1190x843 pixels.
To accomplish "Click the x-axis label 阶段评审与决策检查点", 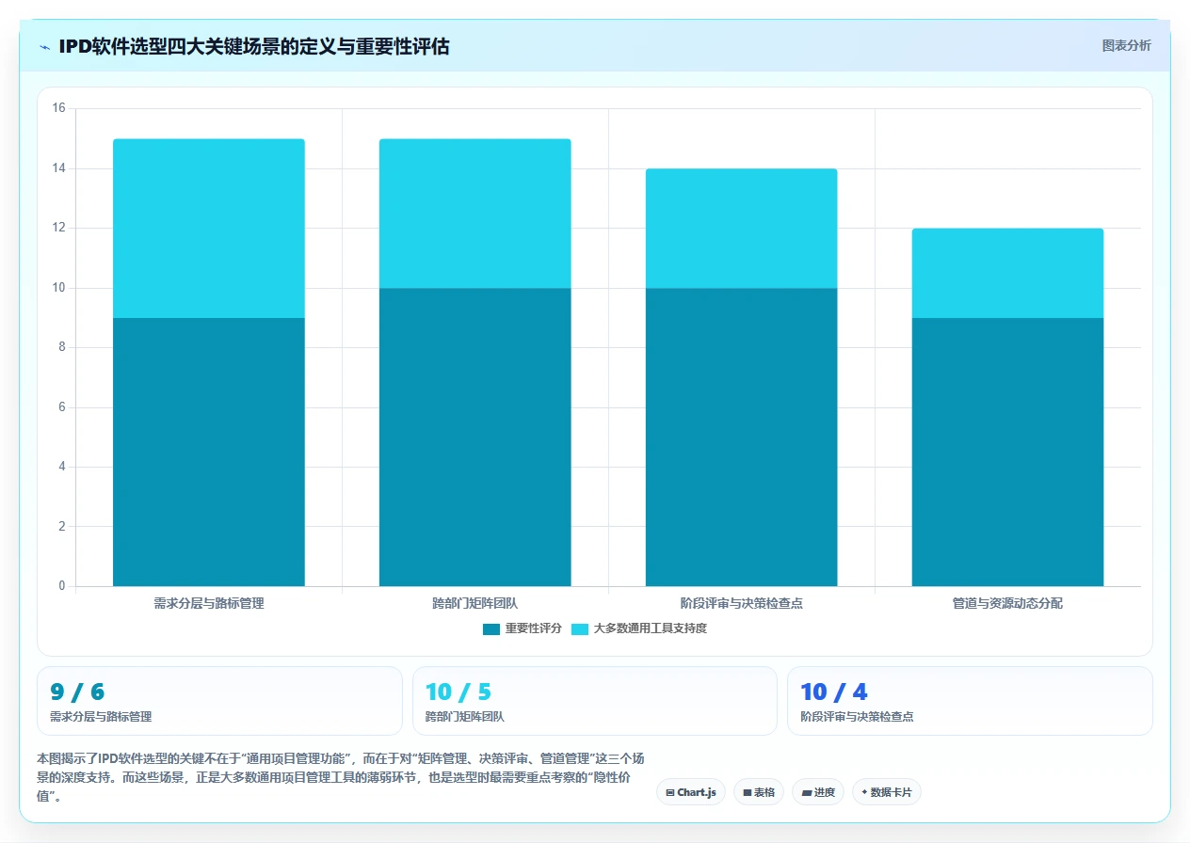I will click(741, 603).
